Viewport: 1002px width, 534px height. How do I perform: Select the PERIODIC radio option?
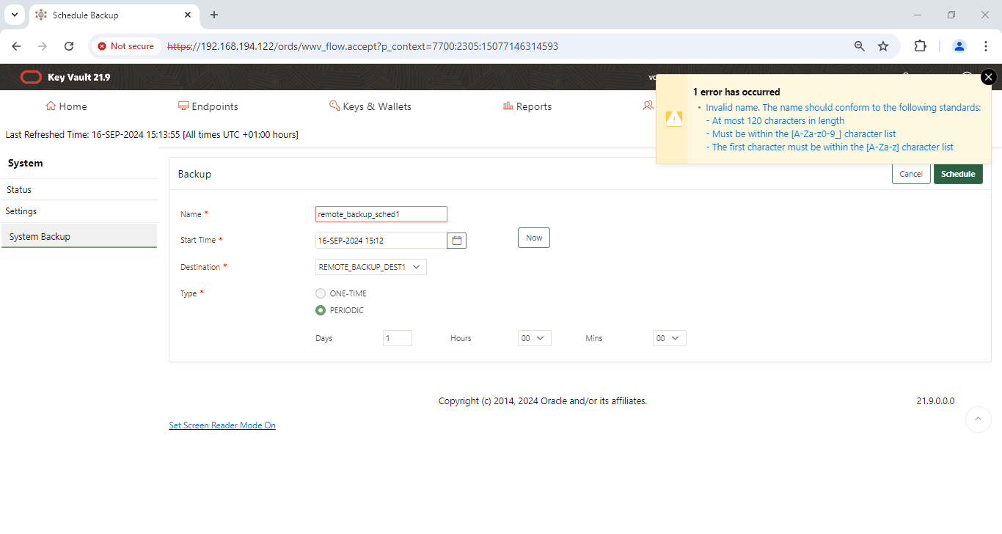click(x=321, y=310)
